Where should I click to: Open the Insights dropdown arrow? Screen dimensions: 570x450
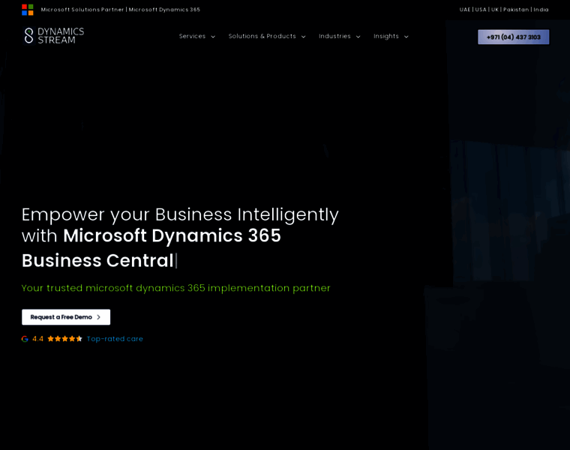(x=406, y=37)
